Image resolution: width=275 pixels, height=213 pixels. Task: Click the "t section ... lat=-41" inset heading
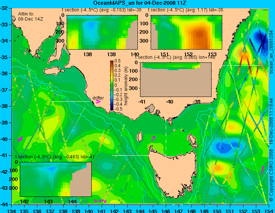click(55, 157)
